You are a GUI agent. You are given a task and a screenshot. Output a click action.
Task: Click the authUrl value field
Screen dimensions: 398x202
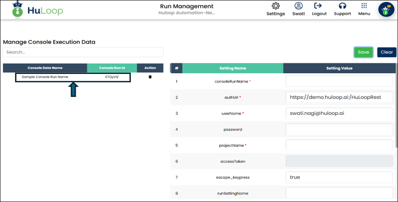(339, 97)
